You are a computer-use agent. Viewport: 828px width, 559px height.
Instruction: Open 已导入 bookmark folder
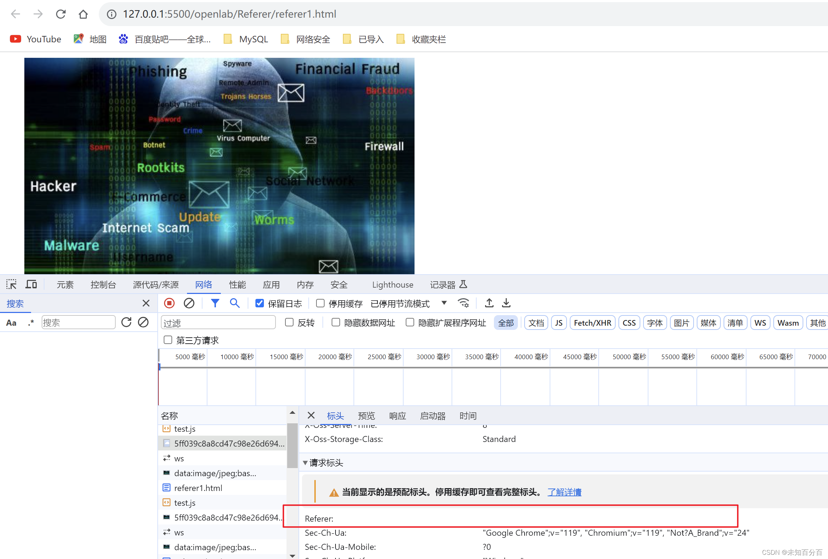click(363, 39)
